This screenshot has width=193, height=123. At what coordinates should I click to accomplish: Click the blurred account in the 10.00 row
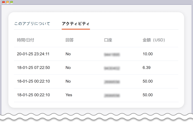[112, 54]
